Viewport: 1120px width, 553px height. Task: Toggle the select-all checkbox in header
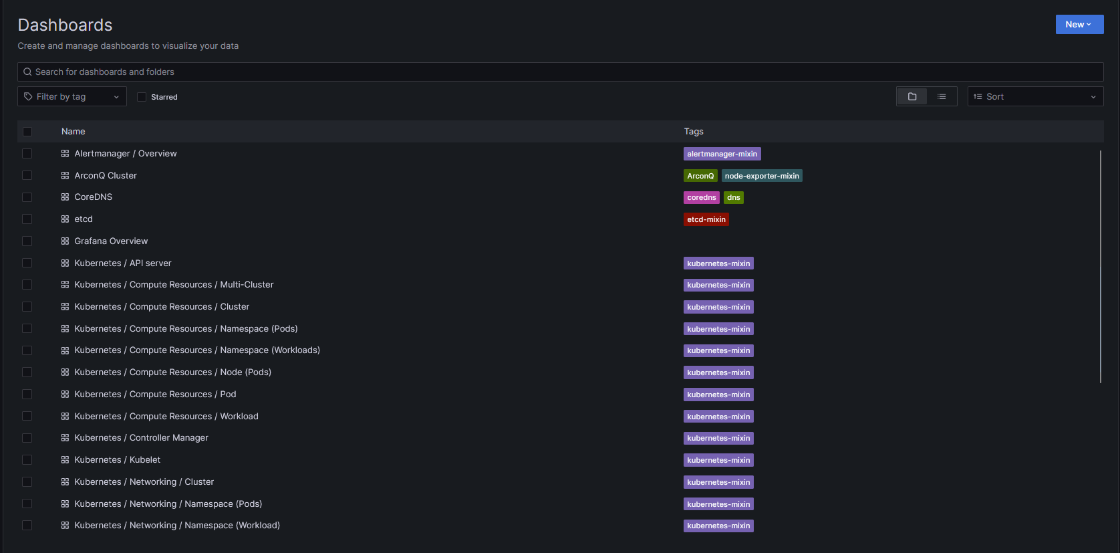tap(27, 132)
